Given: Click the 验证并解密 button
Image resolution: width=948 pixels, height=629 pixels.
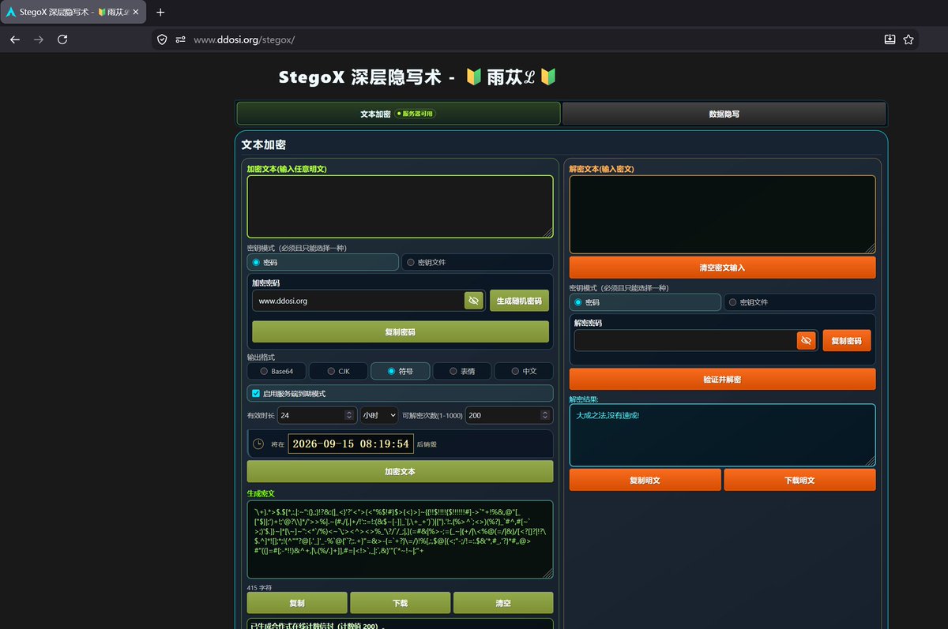Looking at the screenshot, I should pos(722,380).
